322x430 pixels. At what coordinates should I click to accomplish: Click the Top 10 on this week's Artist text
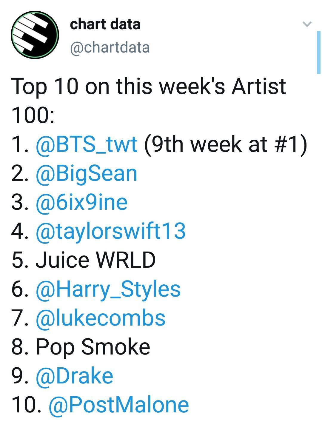[149, 87]
